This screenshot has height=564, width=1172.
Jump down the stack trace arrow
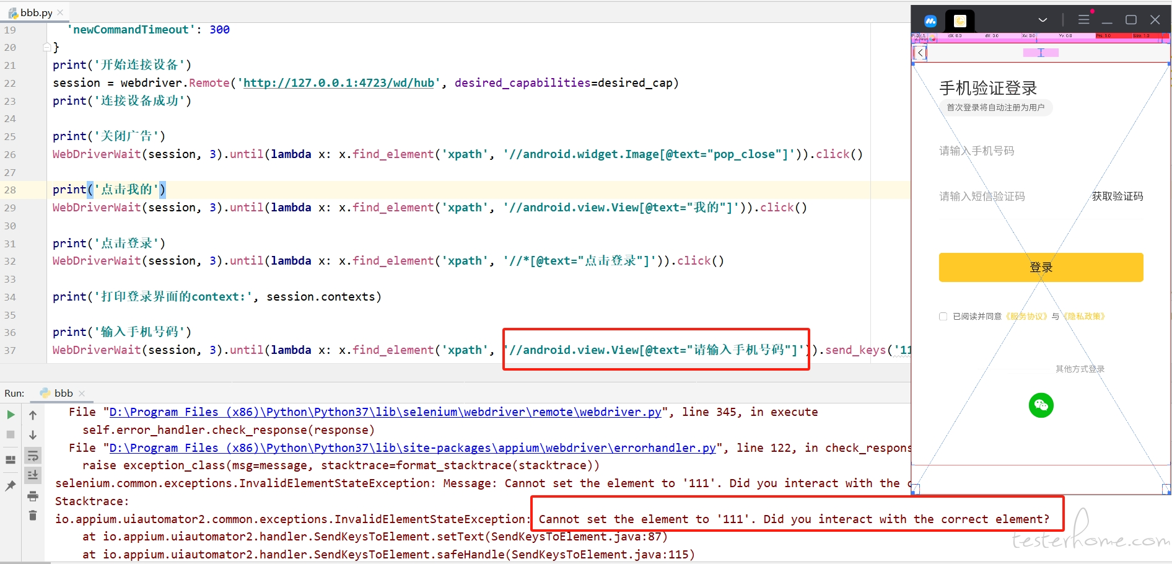[x=33, y=434]
